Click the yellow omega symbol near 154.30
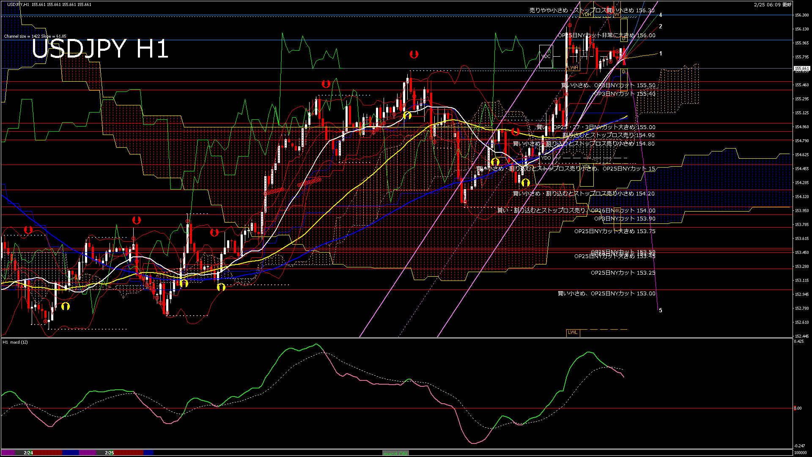 [526, 182]
